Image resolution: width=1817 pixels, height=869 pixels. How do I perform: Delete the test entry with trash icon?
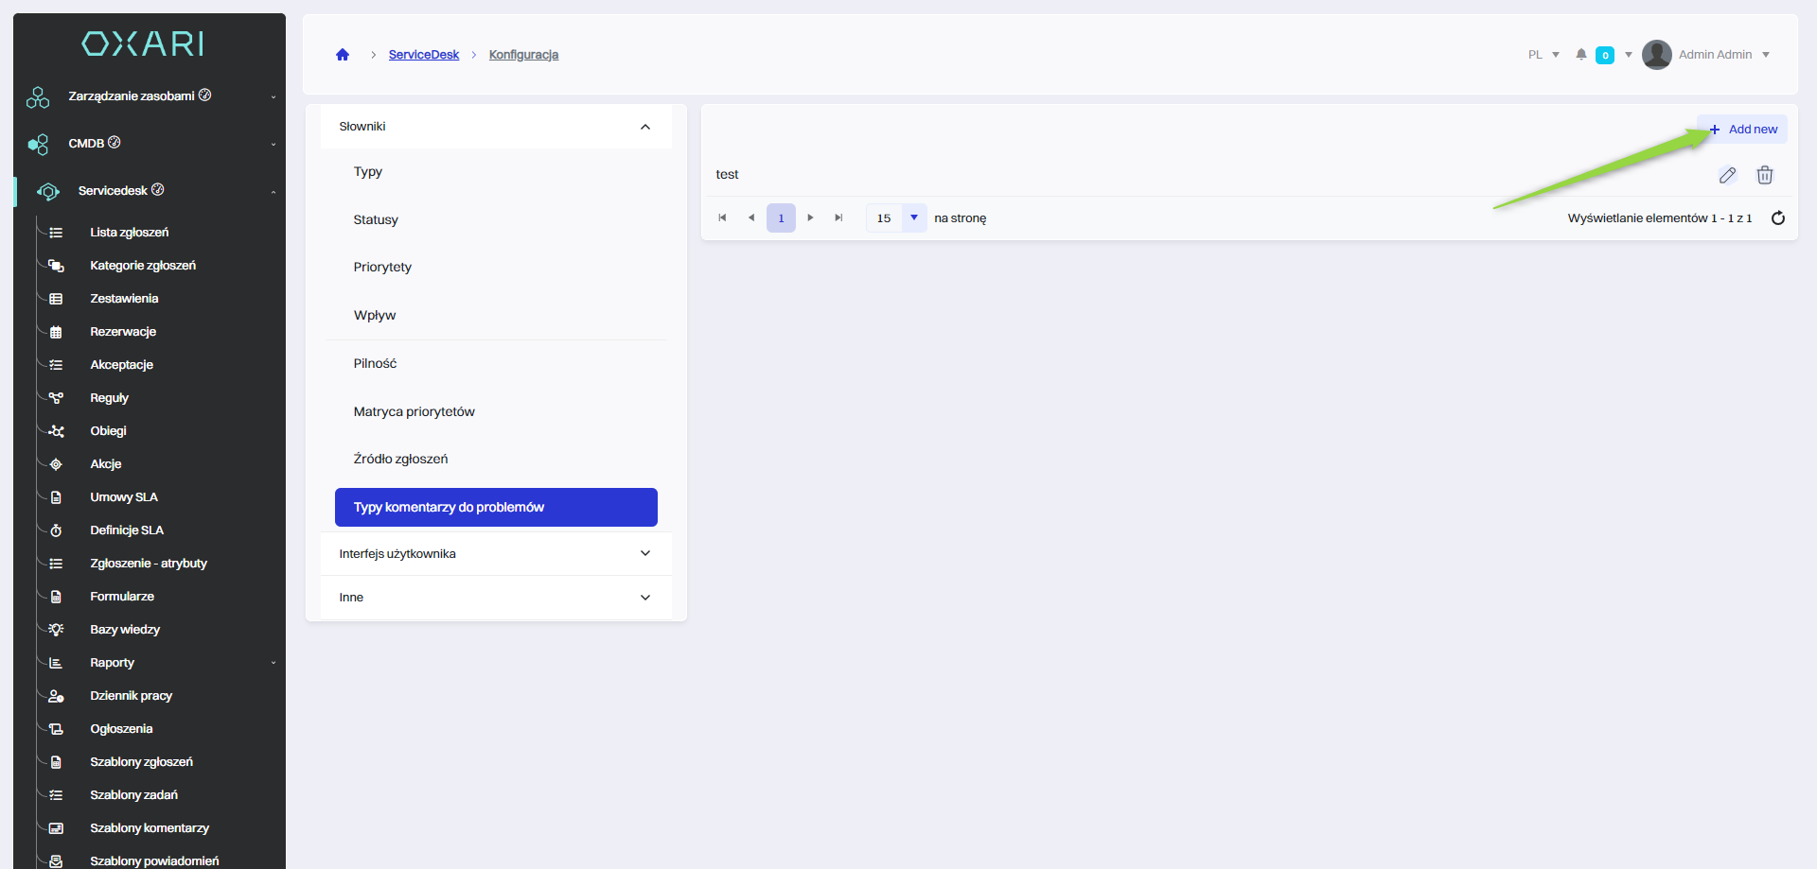point(1764,175)
